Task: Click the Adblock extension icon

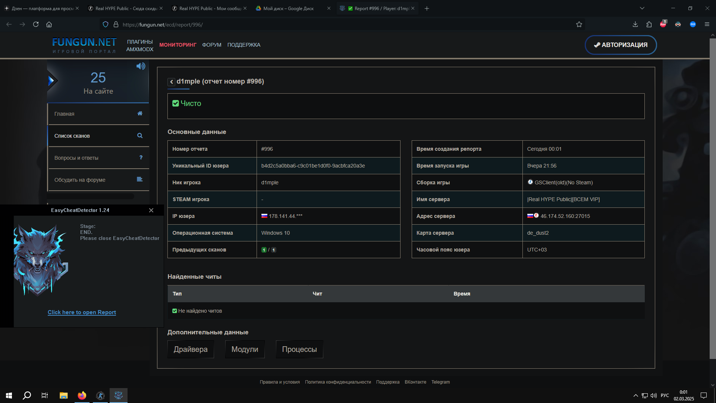Action: click(x=663, y=24)
